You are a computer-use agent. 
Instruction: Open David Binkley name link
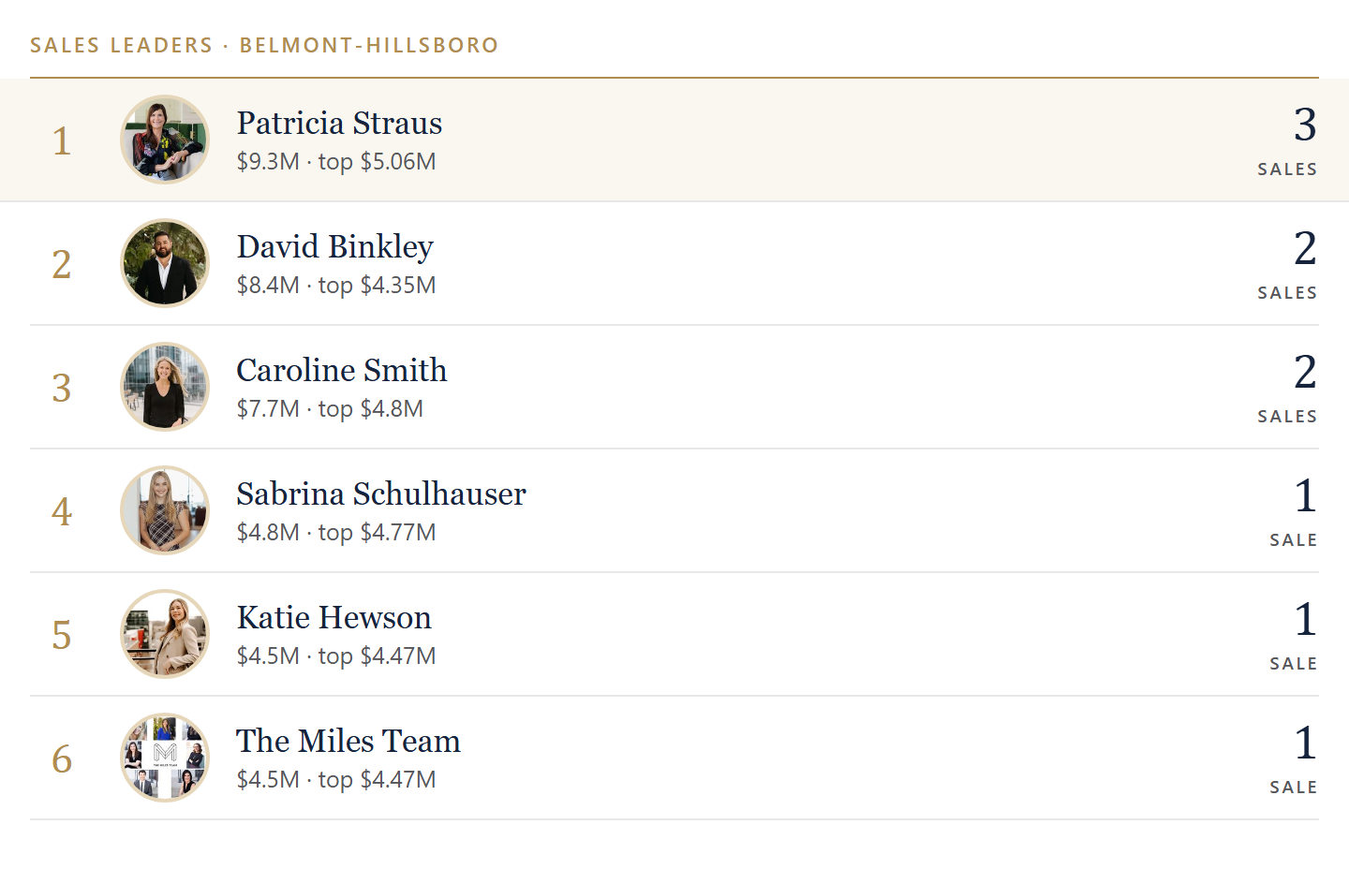pyautogui.click(x=334, y=246)
